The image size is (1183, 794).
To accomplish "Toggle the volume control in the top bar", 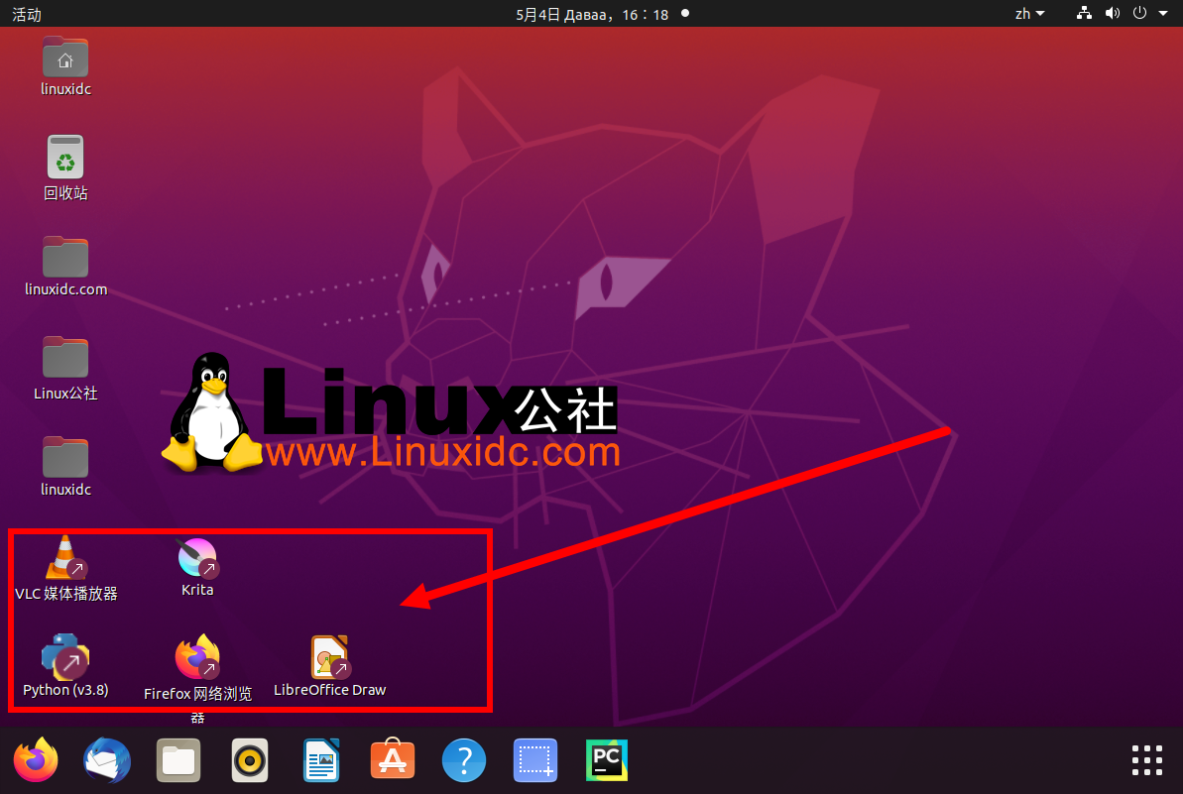I will (1112, 14).
